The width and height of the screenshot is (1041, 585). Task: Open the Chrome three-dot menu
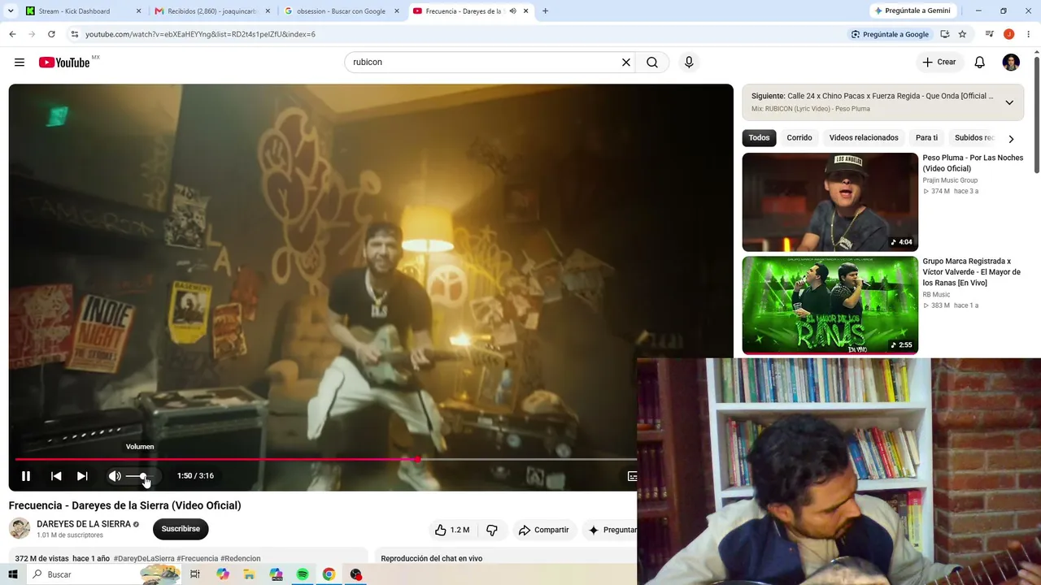1029,34
